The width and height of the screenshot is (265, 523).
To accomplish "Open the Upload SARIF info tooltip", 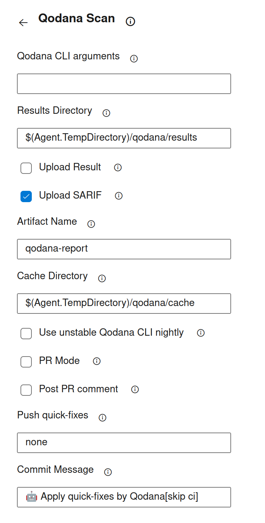I will (x=119, y=196).
